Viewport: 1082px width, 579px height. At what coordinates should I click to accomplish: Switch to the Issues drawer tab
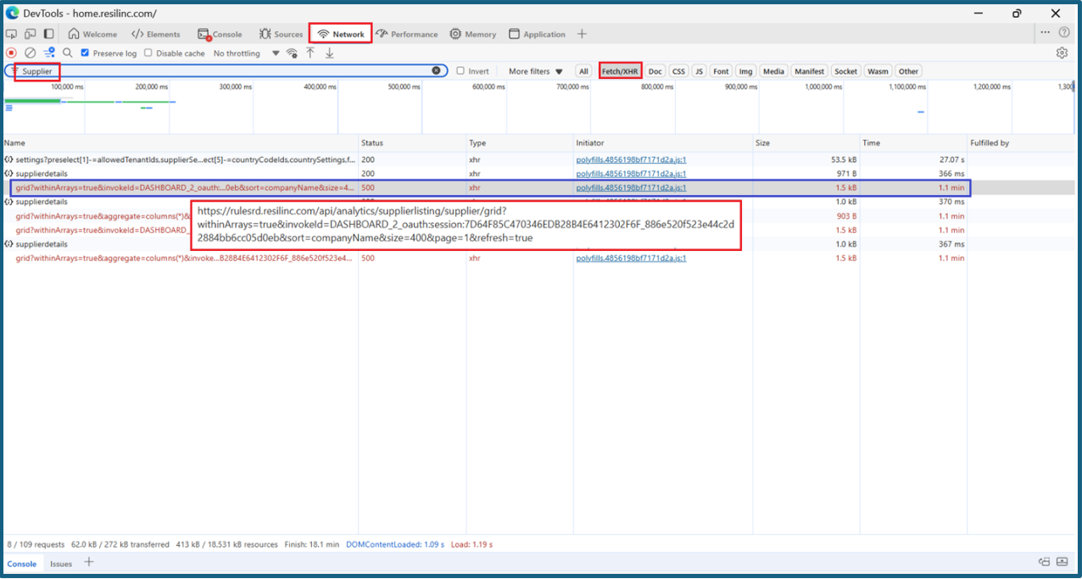[x=61, y=564]
